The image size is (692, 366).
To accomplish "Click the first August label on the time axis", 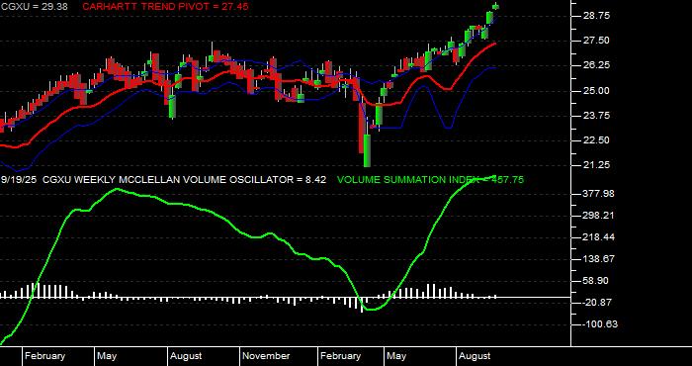I will click(186, 356).
